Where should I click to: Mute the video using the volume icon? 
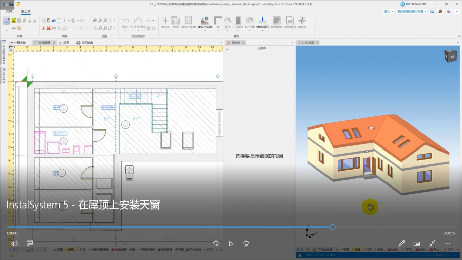[14, 243]
